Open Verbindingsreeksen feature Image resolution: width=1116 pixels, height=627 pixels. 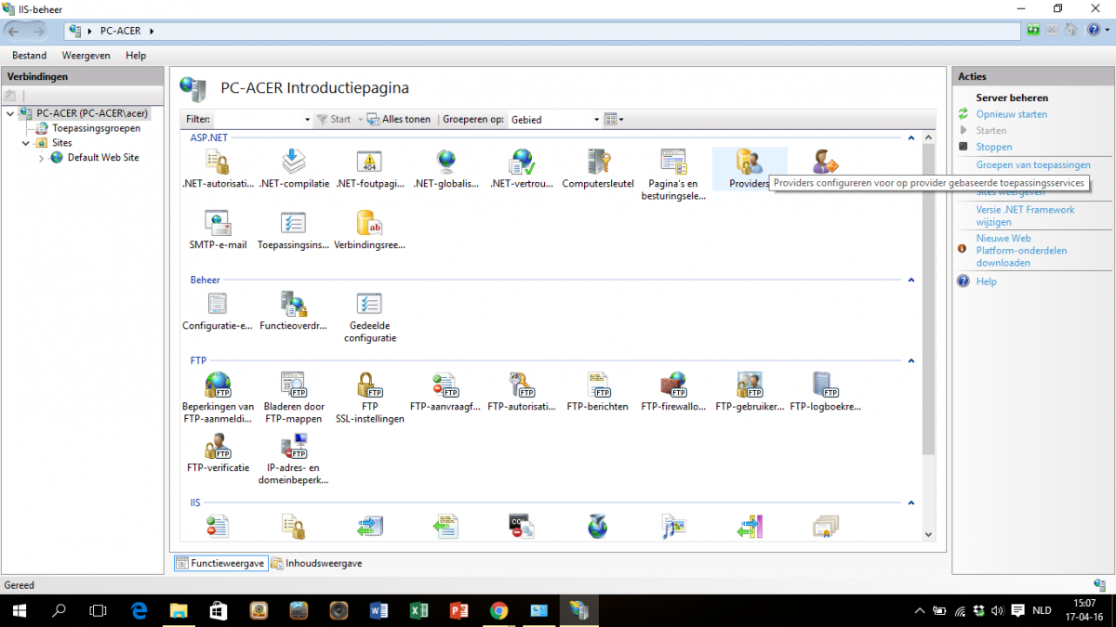click(x=369, y=231)
